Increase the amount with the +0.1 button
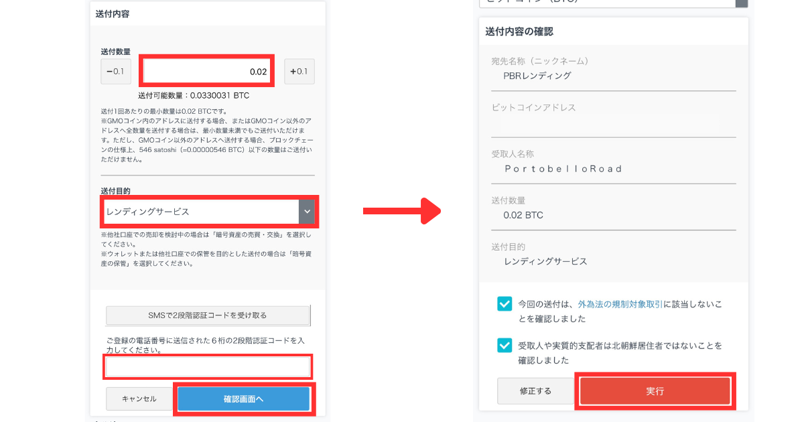The height and width of the screenshot is (422, 804). pyautogui.click(x=299, y=72)
